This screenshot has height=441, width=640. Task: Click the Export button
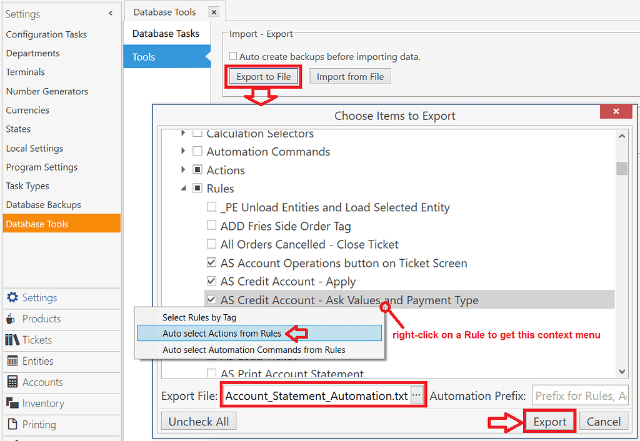(549, 421)
